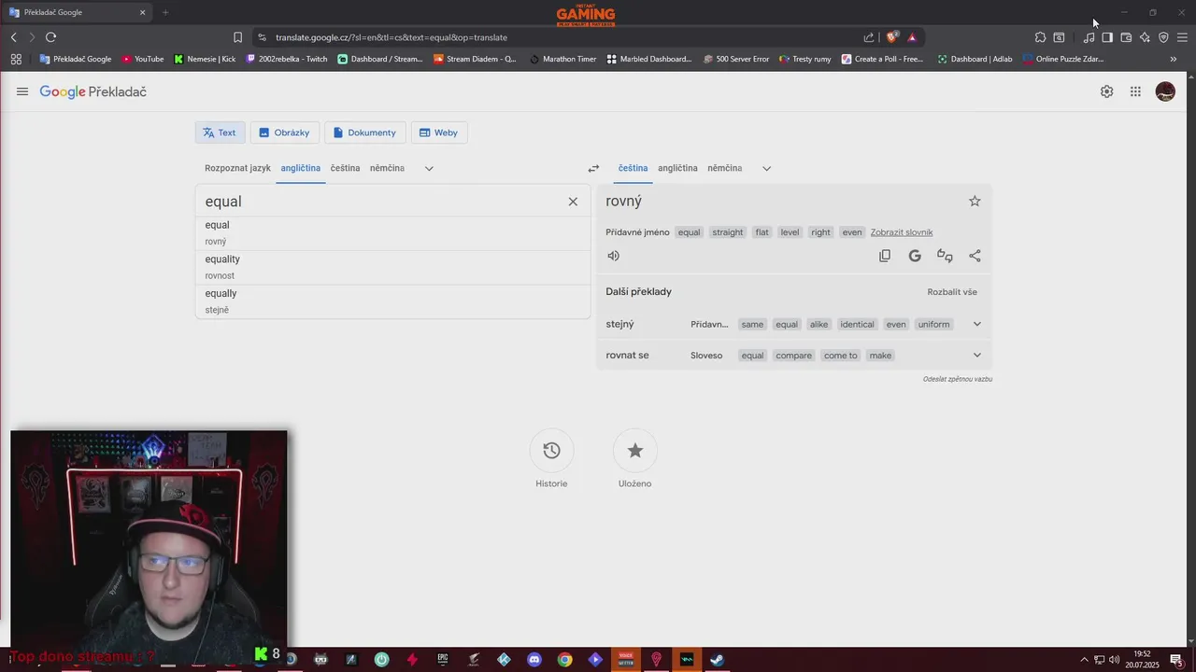
Task: Share this page from address bar
Action: pyautogui.click(x=869, y=37)
